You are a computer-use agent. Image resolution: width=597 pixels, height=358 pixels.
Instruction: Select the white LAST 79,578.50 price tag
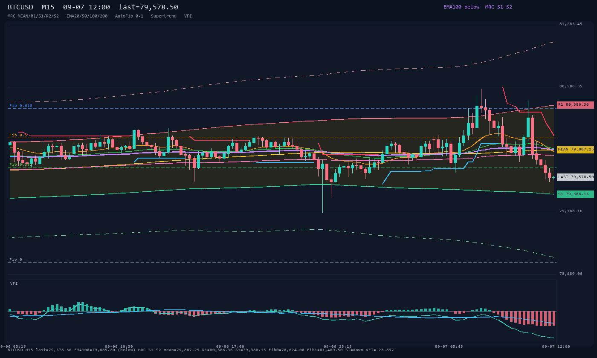pos(575,177)
